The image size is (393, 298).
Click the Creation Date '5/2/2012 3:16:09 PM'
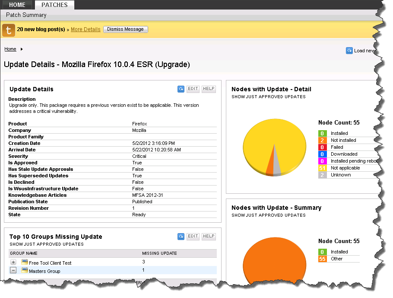153,143
